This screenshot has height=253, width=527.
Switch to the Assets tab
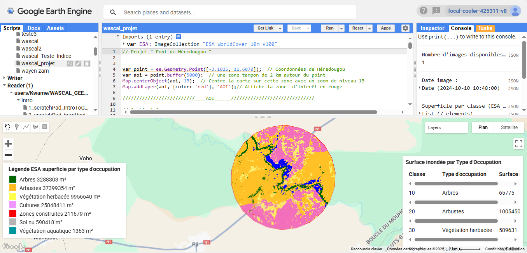pos(55,28)
